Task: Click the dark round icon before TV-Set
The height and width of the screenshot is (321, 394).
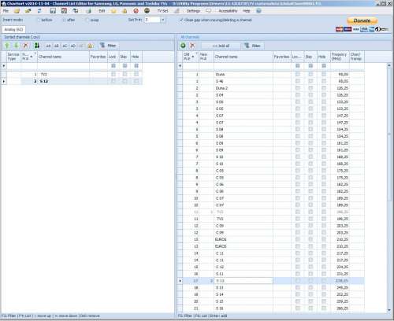Action: (x=147, y=11)
